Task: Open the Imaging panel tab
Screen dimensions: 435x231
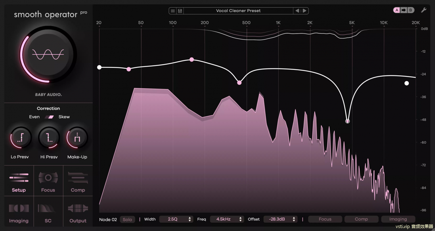Action: click(19, 211)
